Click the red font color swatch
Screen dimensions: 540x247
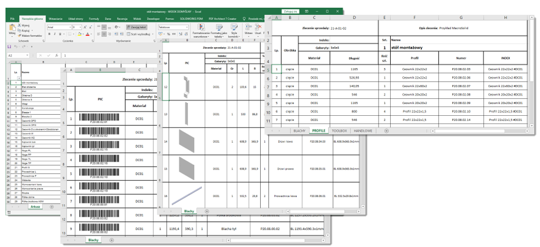pyautogui.click(x=87, y=34)
